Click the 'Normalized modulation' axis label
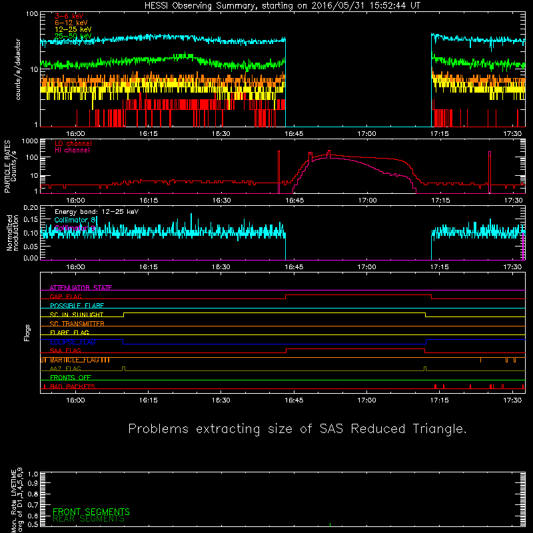This screenshot has width=533, height=533. click(13, 233)
